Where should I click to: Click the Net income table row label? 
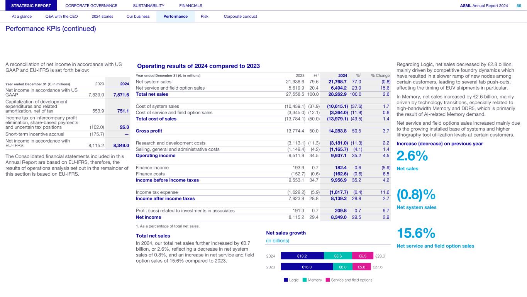coord(148,217)
